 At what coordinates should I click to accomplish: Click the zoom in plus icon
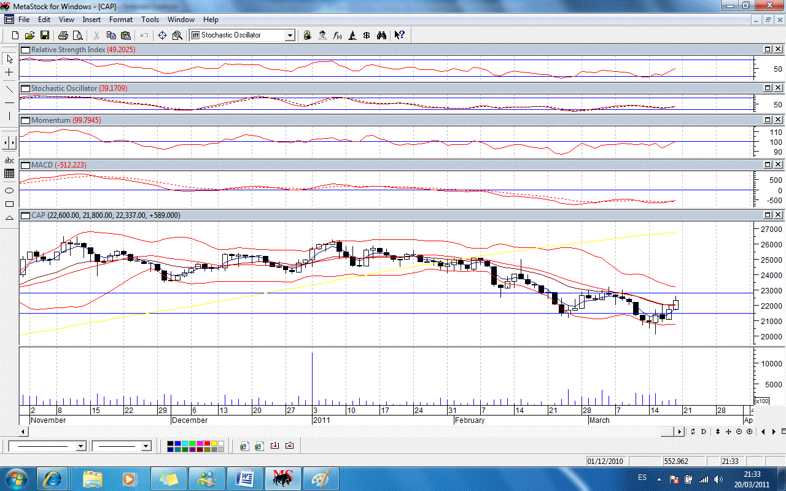point(750,432)
